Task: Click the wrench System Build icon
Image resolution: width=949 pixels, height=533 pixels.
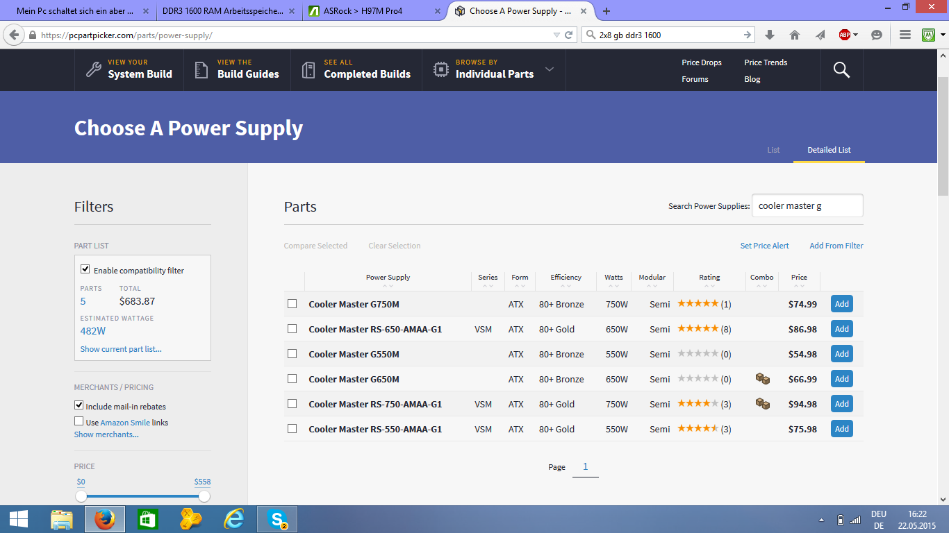Action: (x=93, y=69)
